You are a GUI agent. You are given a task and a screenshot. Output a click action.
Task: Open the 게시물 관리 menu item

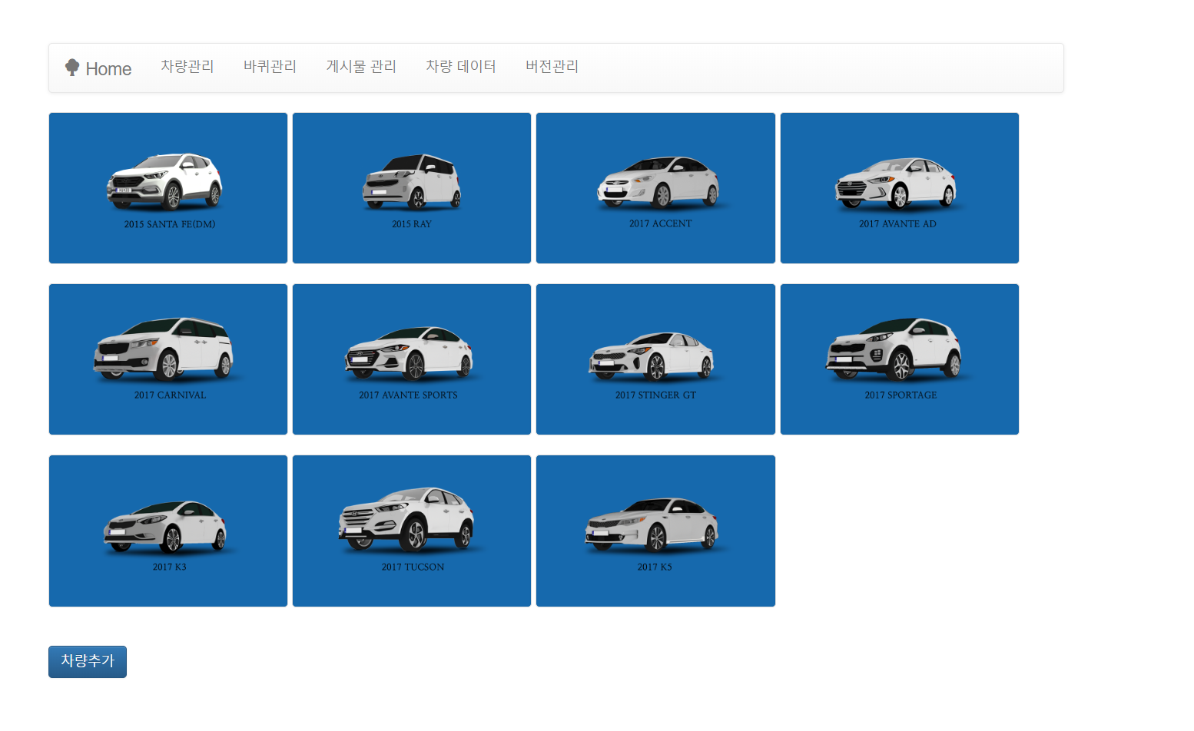click(361, 67)
